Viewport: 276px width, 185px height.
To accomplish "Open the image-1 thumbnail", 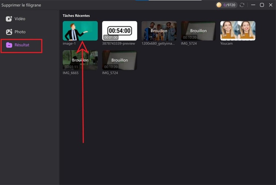I will point(80,31).
